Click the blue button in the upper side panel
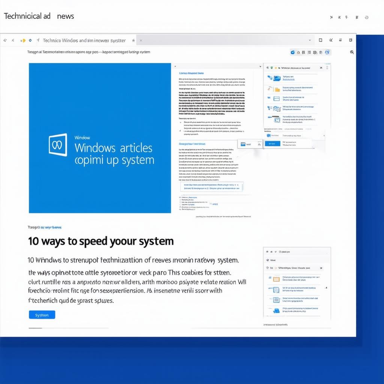This screenshot has width=384, height=384. (273, 143)
